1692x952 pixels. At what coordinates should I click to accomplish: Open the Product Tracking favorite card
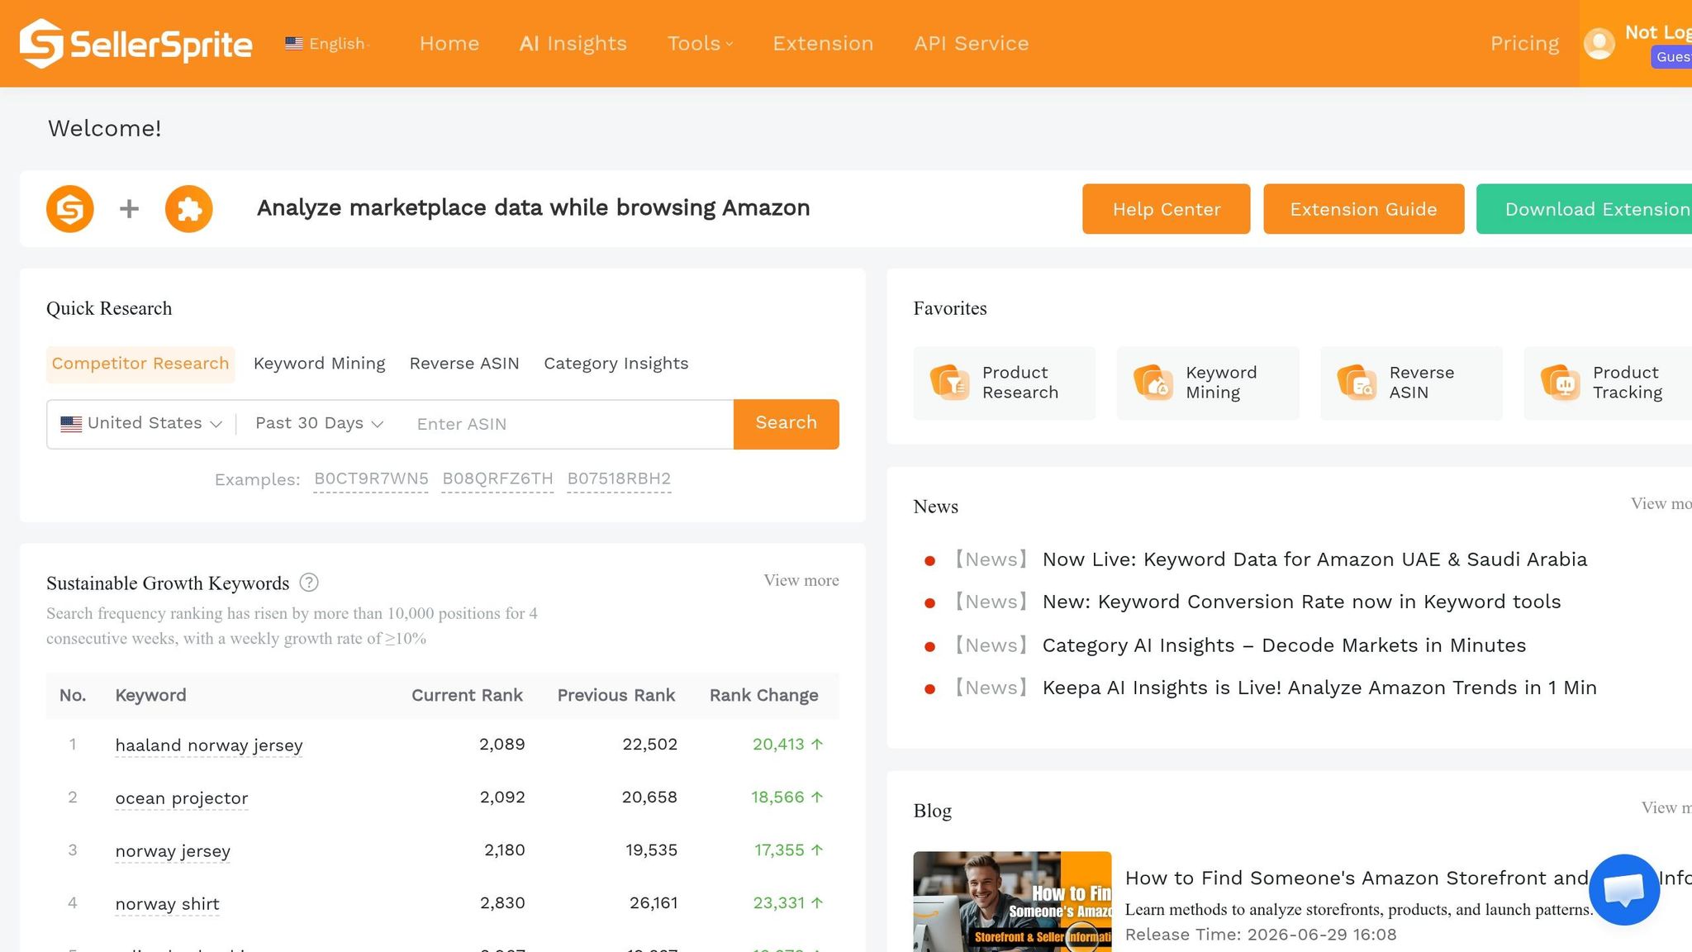pos(1608,383)
